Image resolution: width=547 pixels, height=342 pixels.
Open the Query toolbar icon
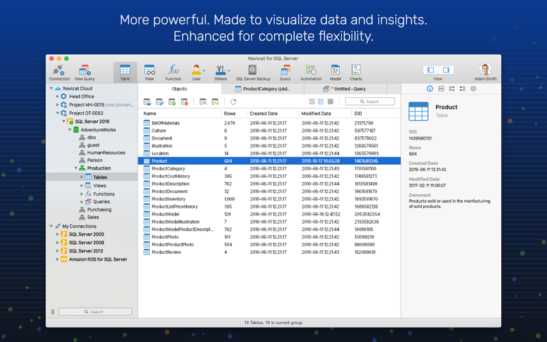(285, 73)
